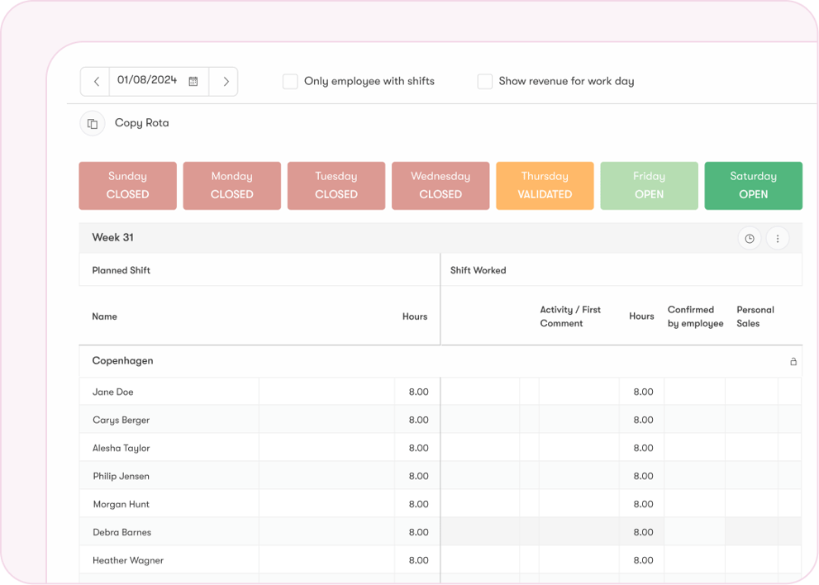Click the Saturday OPEN button
Screen dimensions: 819x585
click(x=753, y=185)
